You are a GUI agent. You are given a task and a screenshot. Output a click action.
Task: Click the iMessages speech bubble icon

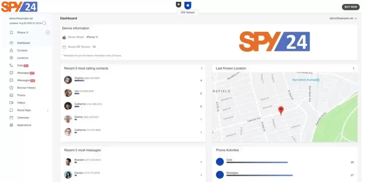tap(11, 80)
